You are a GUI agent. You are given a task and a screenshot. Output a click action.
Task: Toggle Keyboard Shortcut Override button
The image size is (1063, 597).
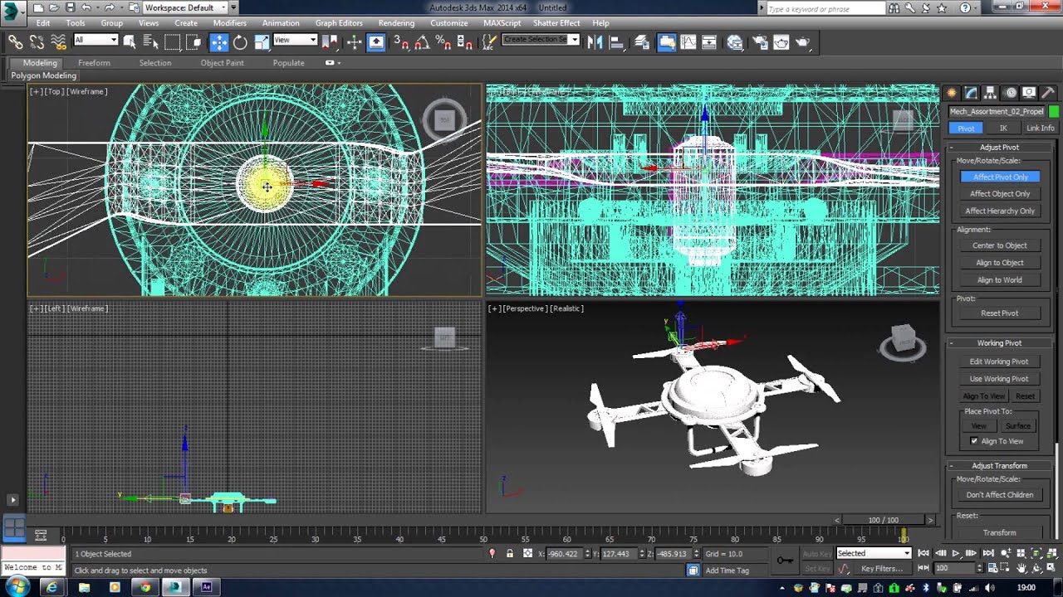pyautogui.click(x=375, y=41)
